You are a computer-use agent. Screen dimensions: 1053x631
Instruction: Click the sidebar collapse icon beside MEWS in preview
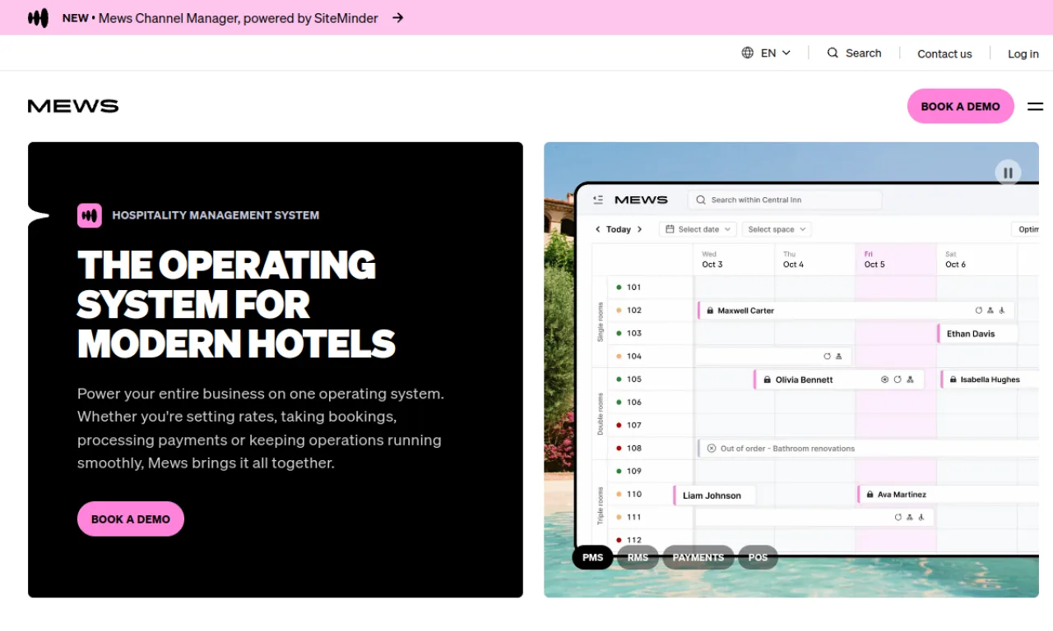coord(598,200)
